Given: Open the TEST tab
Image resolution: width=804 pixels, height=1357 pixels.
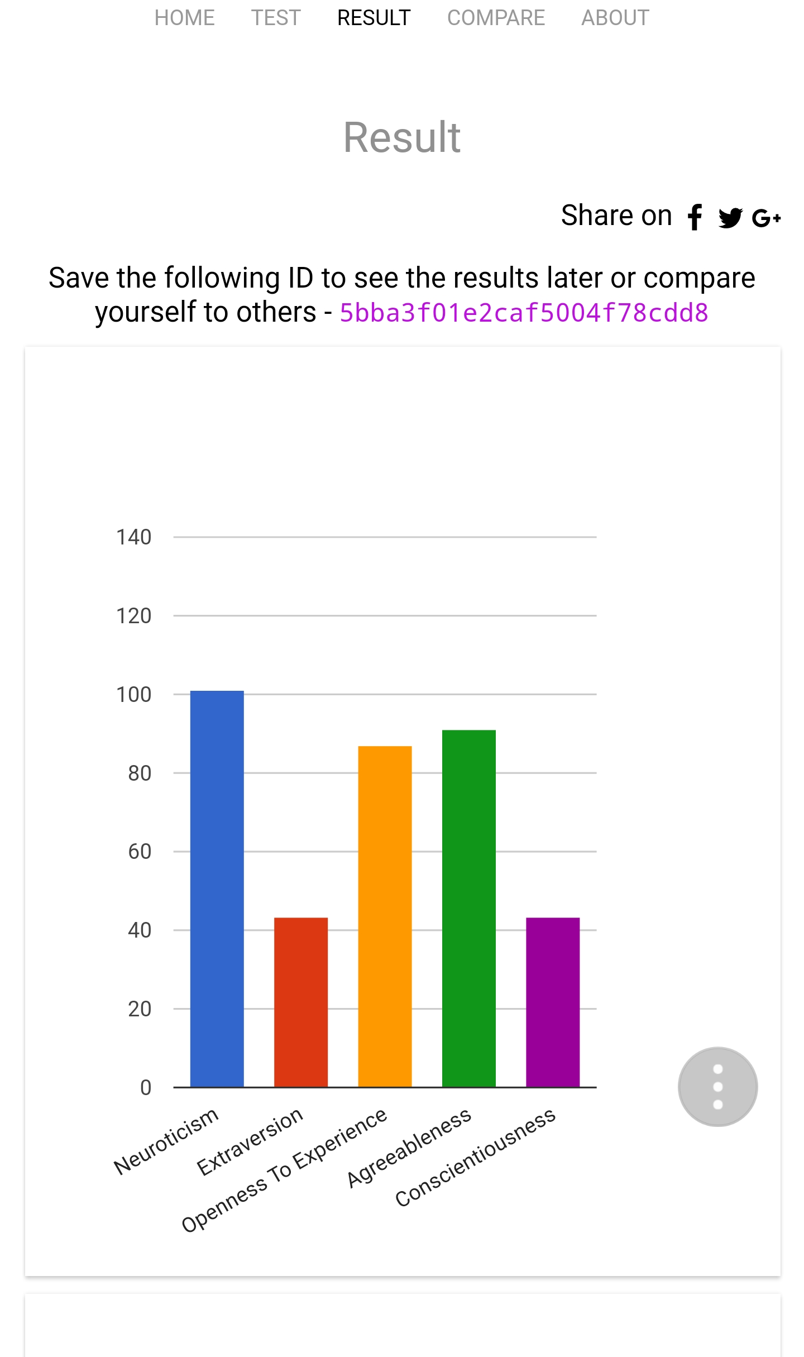Looking at the screenshot, I should coord(276,18).
